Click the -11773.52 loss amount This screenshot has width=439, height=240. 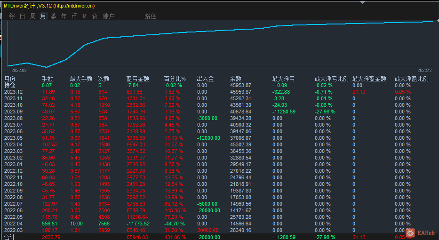(x=138, y=224)
